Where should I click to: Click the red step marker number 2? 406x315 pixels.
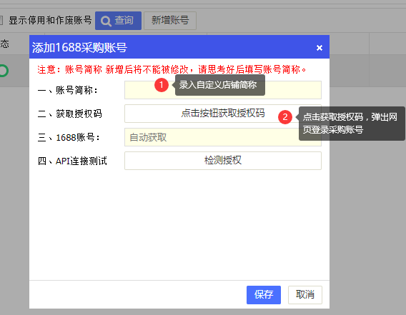click(x=285, y=117)
